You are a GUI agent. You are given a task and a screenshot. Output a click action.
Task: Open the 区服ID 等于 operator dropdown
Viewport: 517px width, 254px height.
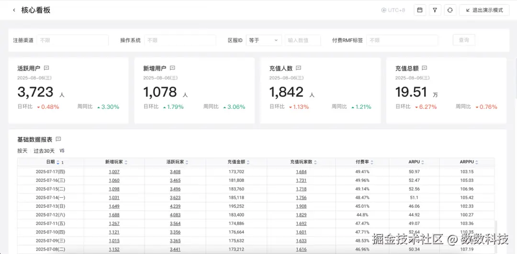(264, 41)
